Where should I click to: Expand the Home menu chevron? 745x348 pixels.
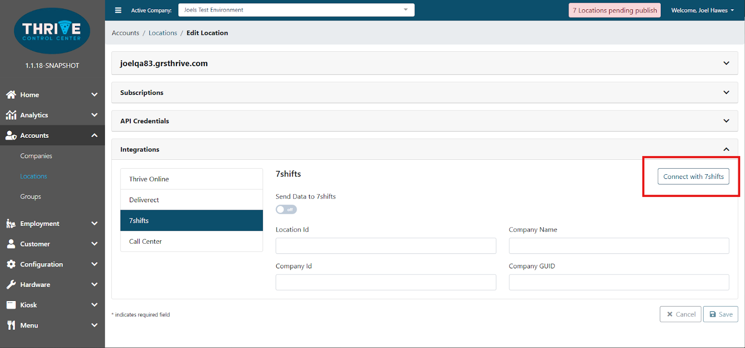pos(95,95)
